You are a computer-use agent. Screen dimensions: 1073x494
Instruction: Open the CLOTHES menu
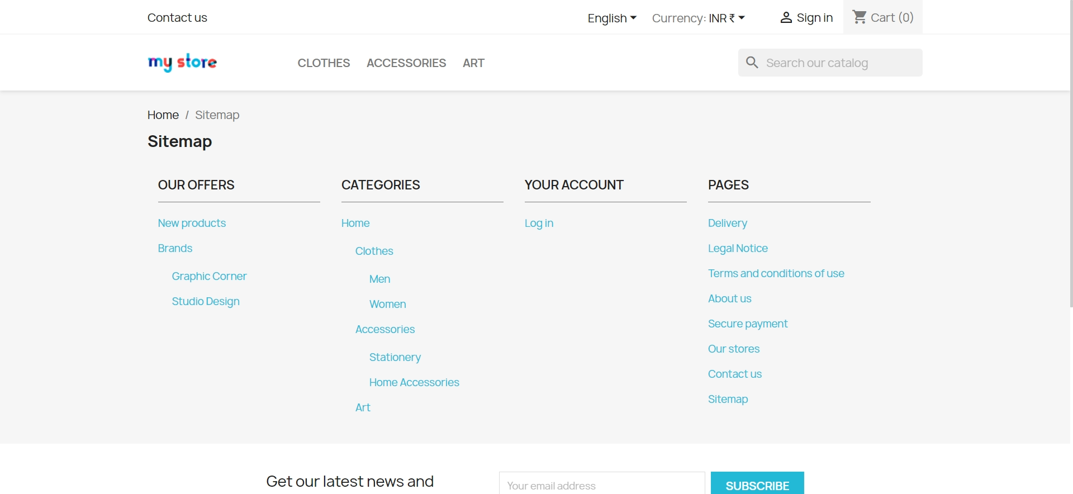pos(324,63)
